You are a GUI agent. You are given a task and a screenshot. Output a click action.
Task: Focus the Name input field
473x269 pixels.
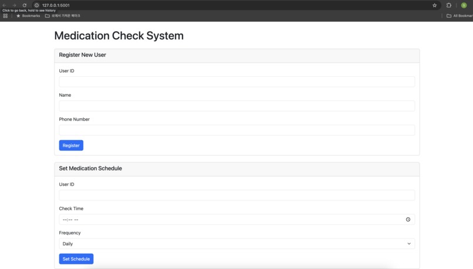[x=237, y=105]
